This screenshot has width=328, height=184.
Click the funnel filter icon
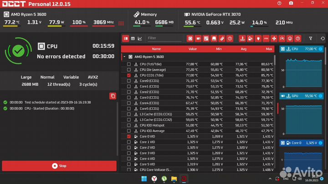(x=311, y=38)
